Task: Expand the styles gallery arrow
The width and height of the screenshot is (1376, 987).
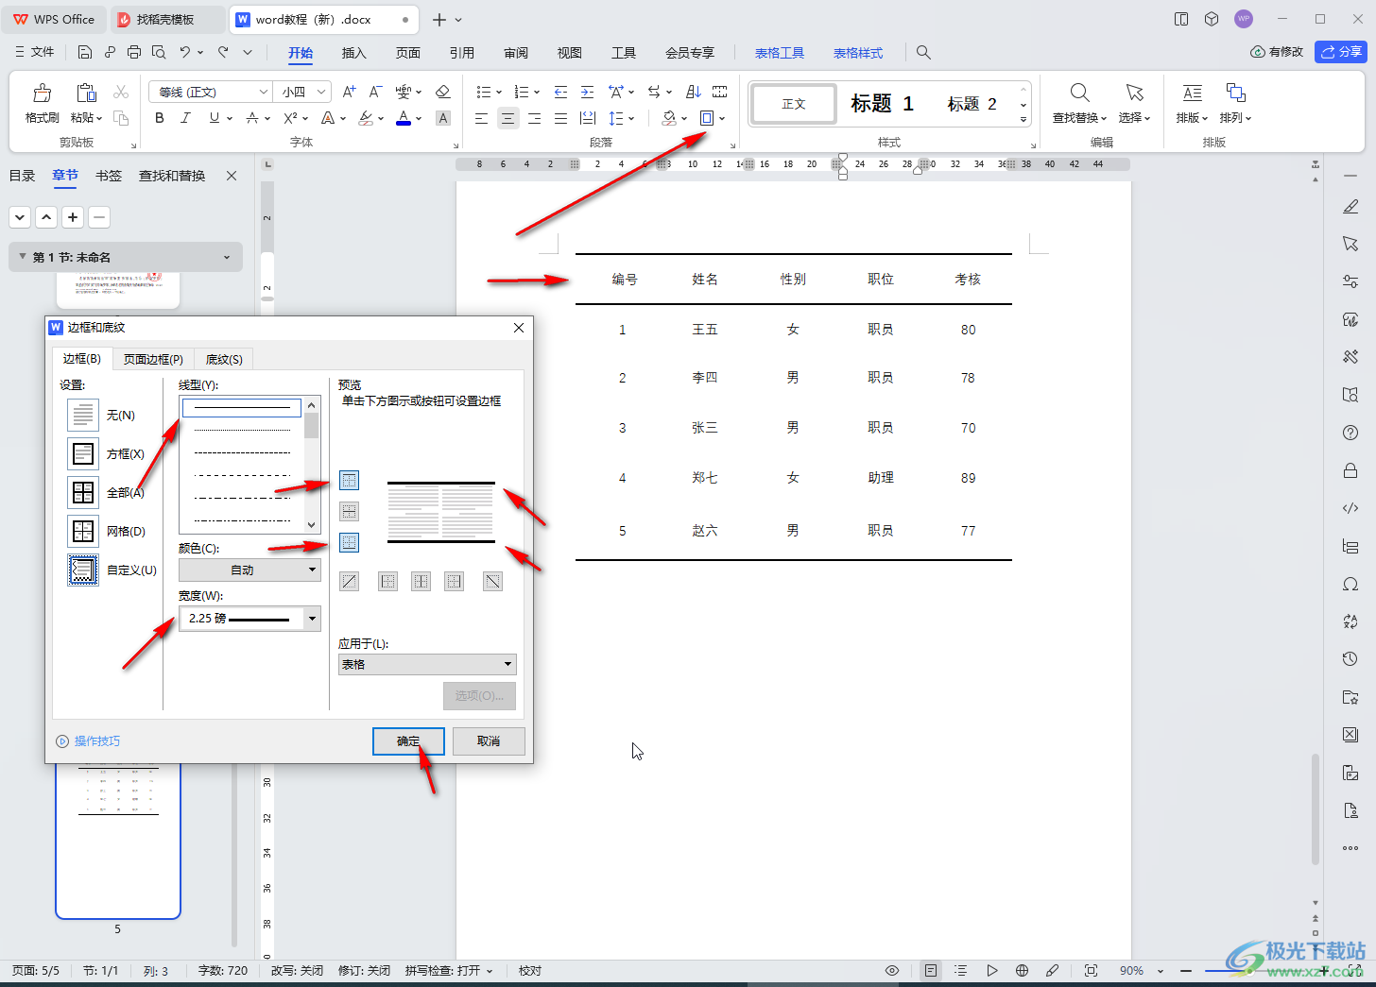Action: coord(1023,120)
